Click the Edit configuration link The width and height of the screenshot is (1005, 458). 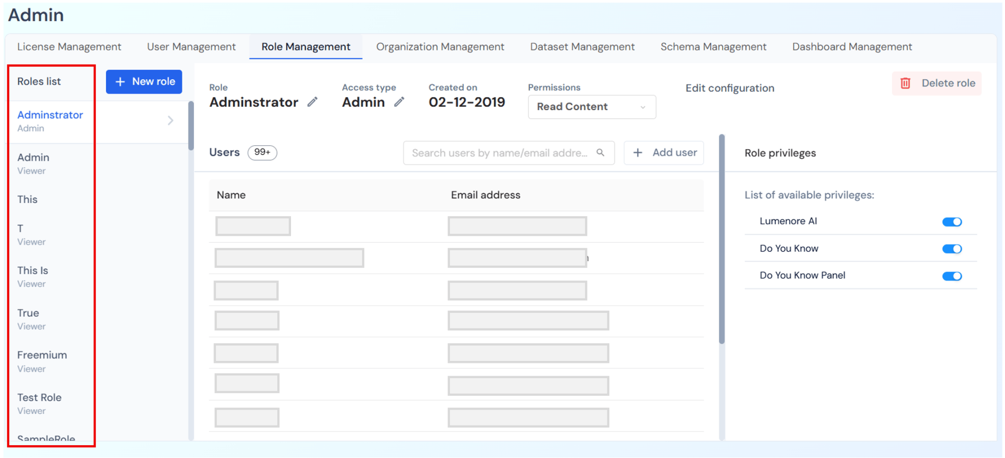730,88
